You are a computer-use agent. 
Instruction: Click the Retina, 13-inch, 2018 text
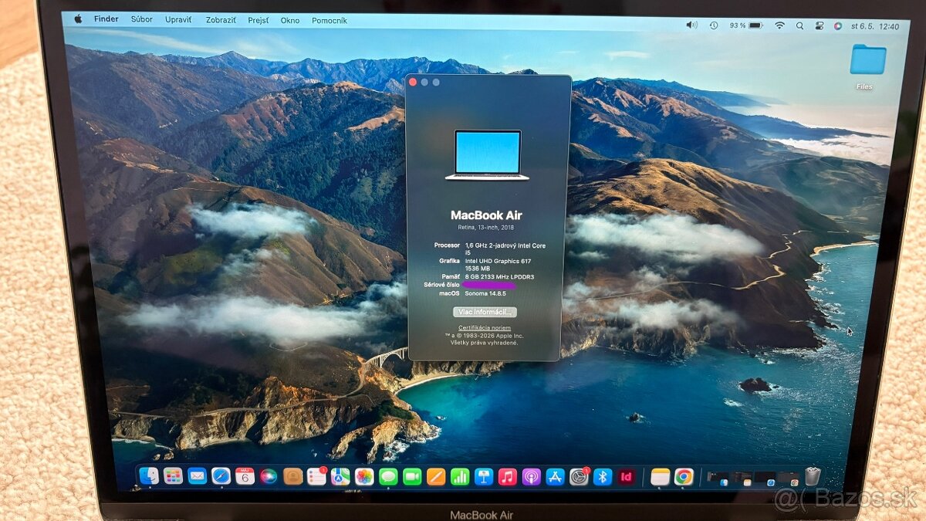tap(486, 228)
